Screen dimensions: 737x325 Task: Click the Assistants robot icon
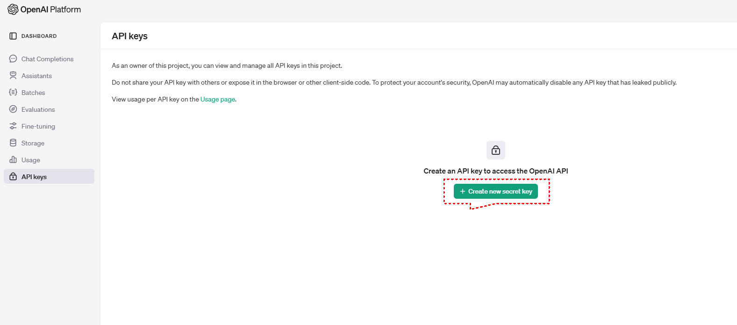tap(13, 76)
